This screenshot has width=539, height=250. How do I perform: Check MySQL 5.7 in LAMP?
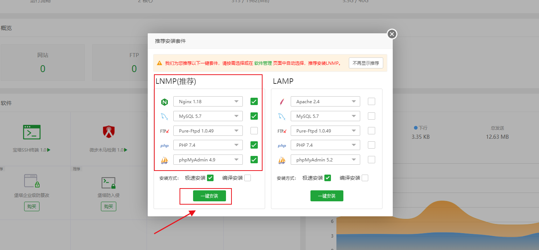pos(372,116)
